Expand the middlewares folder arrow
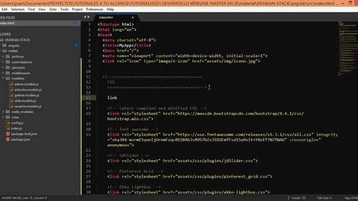Viewport: 358px width, 201px height. (x=3, y=73)
